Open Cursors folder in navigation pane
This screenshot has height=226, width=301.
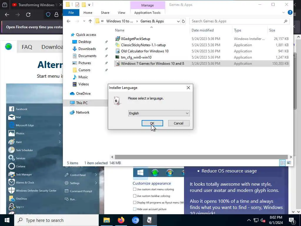pyautogui.click(x=84, y=70)
